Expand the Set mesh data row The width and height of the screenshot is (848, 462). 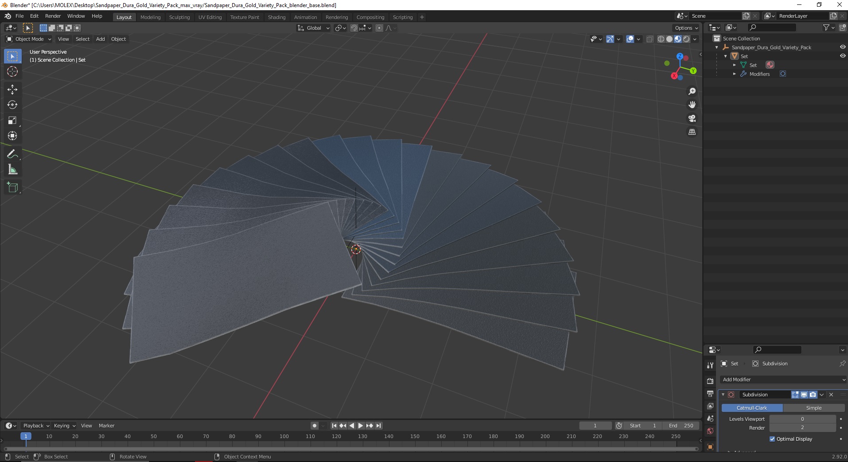734,65
